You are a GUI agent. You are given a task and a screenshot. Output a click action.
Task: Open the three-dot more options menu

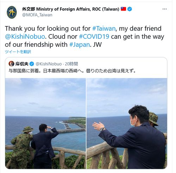coord(164,9)
